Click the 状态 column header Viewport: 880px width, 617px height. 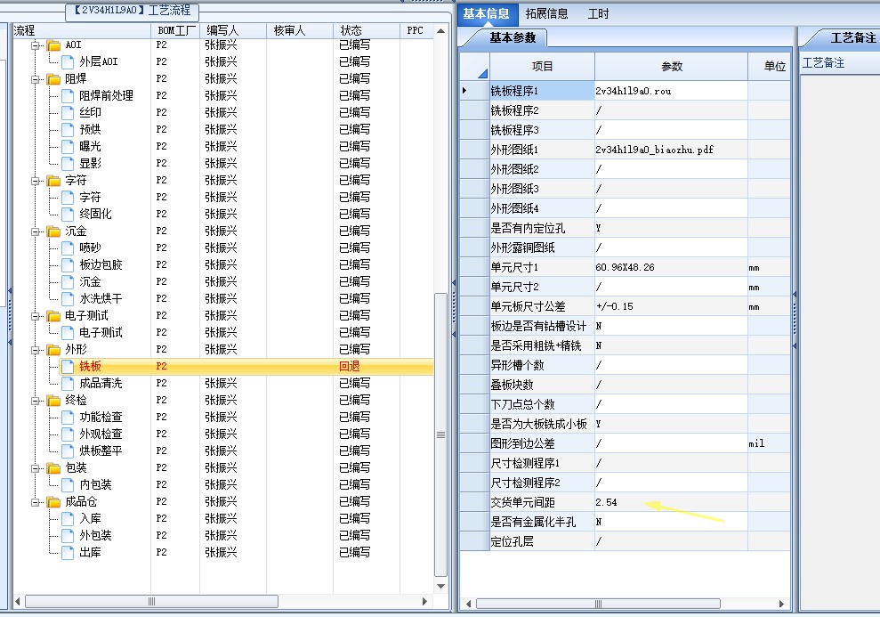367,30
